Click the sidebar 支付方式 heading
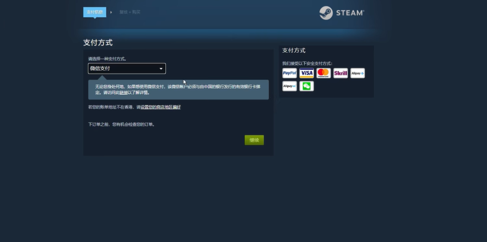This screenshot has height=242, width=487. 294,50
